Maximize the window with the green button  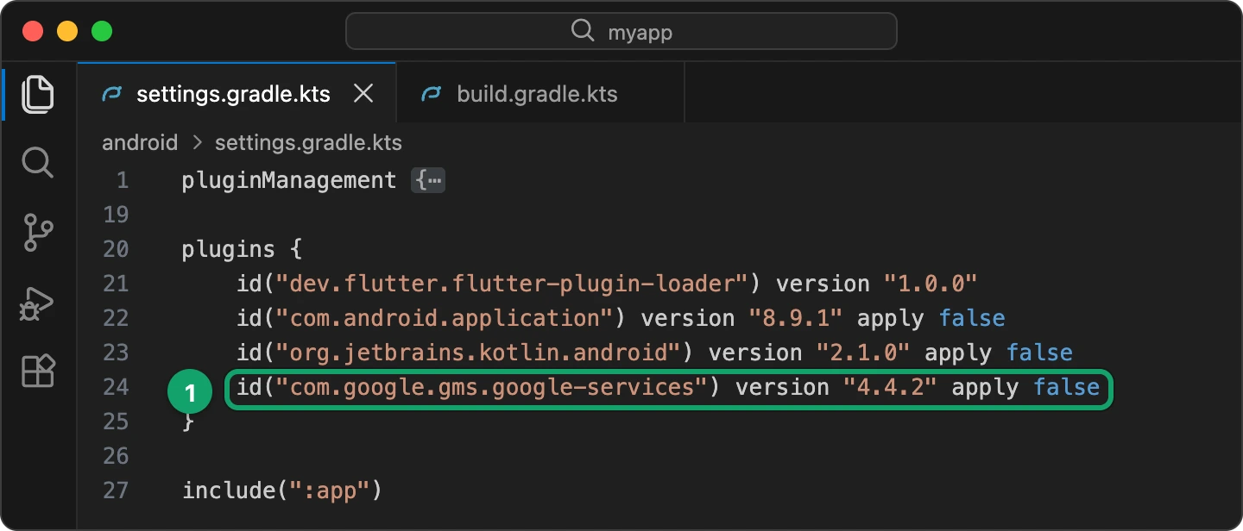pyautogui.click(x=102, y=32)
